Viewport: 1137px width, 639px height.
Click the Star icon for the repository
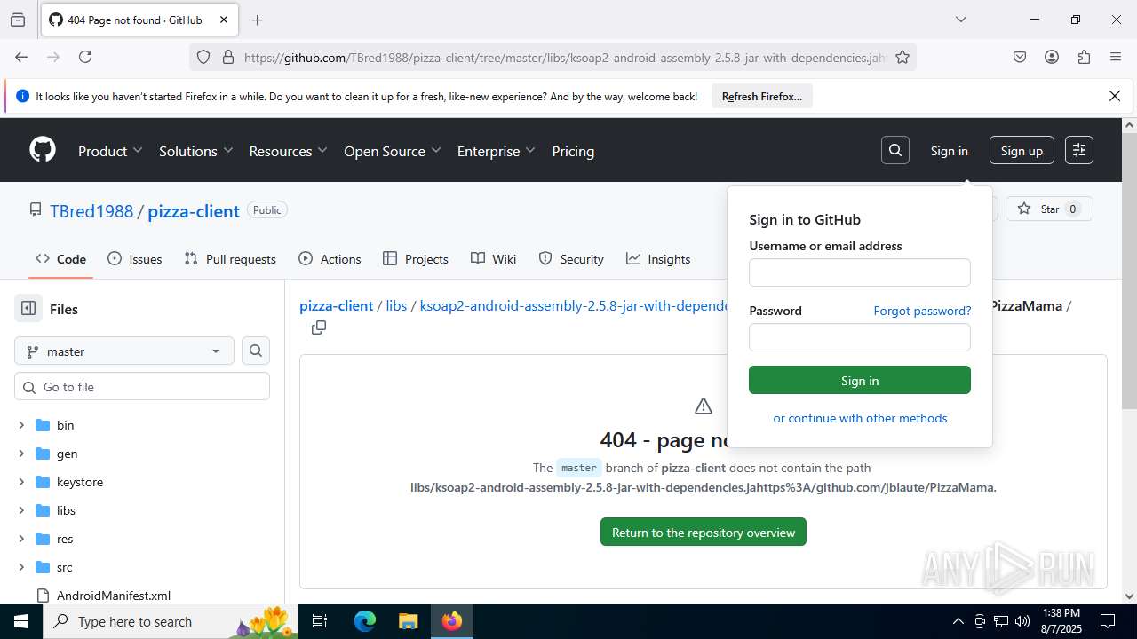(1024, 209)
